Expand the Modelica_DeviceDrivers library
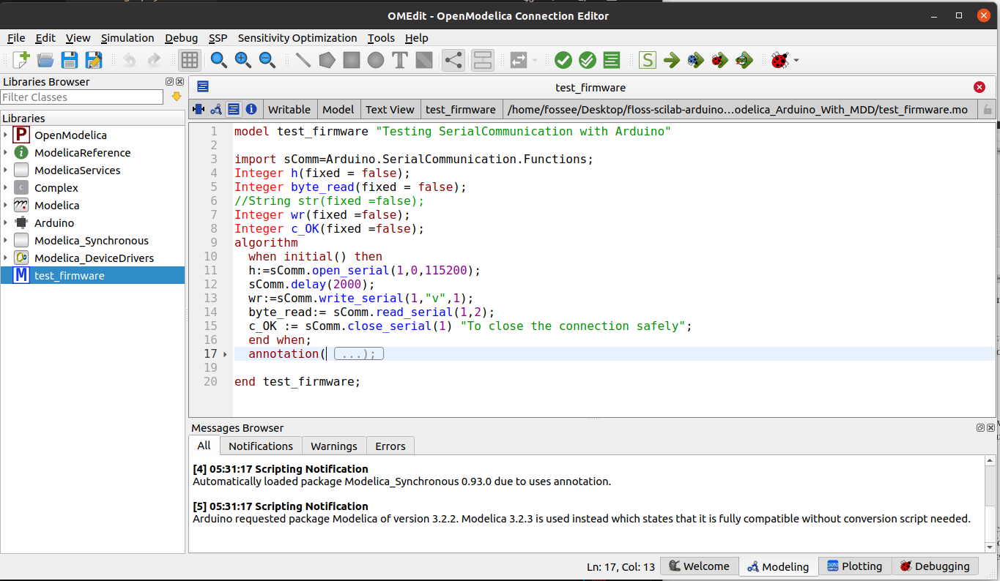The height and width of the screenshot is (581, 1000). (x=5, y=258)
